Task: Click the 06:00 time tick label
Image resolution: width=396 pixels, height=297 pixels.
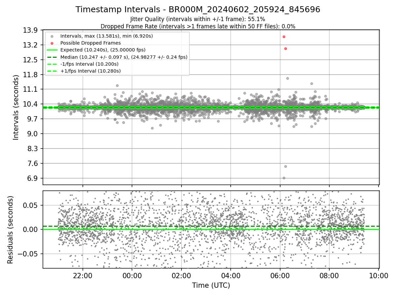Action: (280, 275)
